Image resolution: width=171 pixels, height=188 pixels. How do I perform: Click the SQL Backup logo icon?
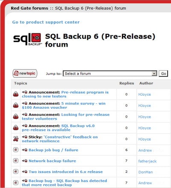pyautogui.click(x=28, y=39)
